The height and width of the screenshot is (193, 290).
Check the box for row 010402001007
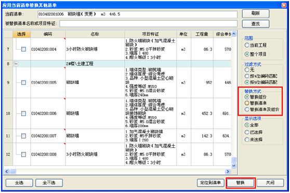pos(23,136)
